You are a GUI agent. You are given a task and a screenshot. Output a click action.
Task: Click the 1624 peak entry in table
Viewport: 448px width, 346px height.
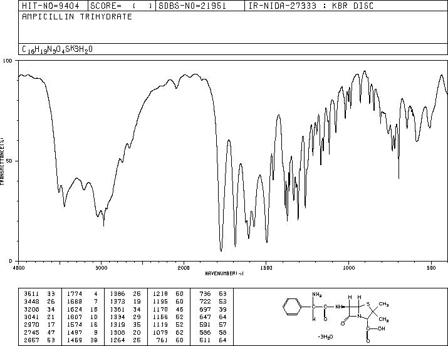(x=83, y=309)
